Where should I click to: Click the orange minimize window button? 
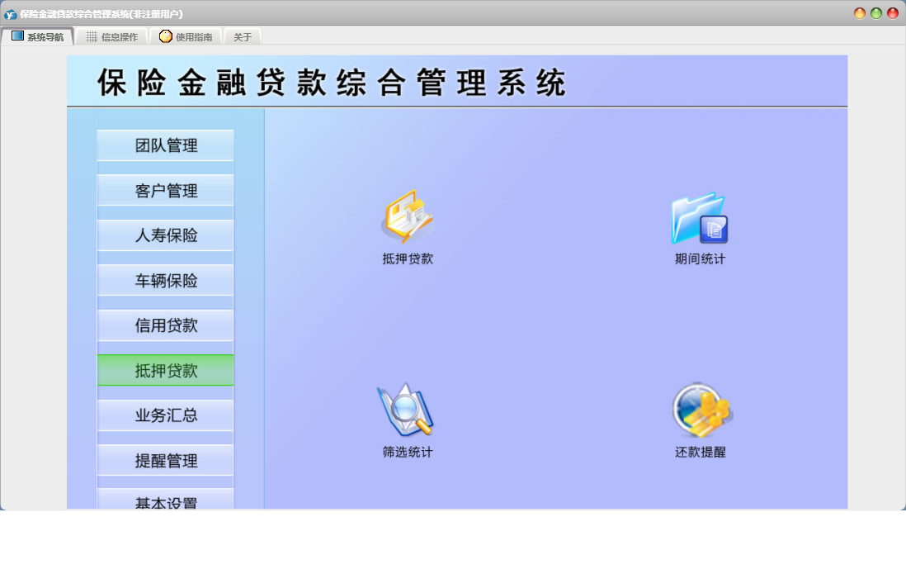coord(860,13)
